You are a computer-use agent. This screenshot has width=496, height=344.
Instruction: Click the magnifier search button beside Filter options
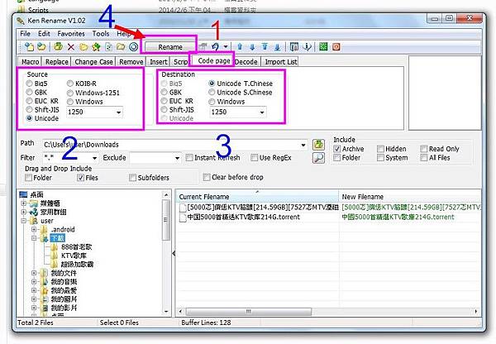click(x=318, y=158)
